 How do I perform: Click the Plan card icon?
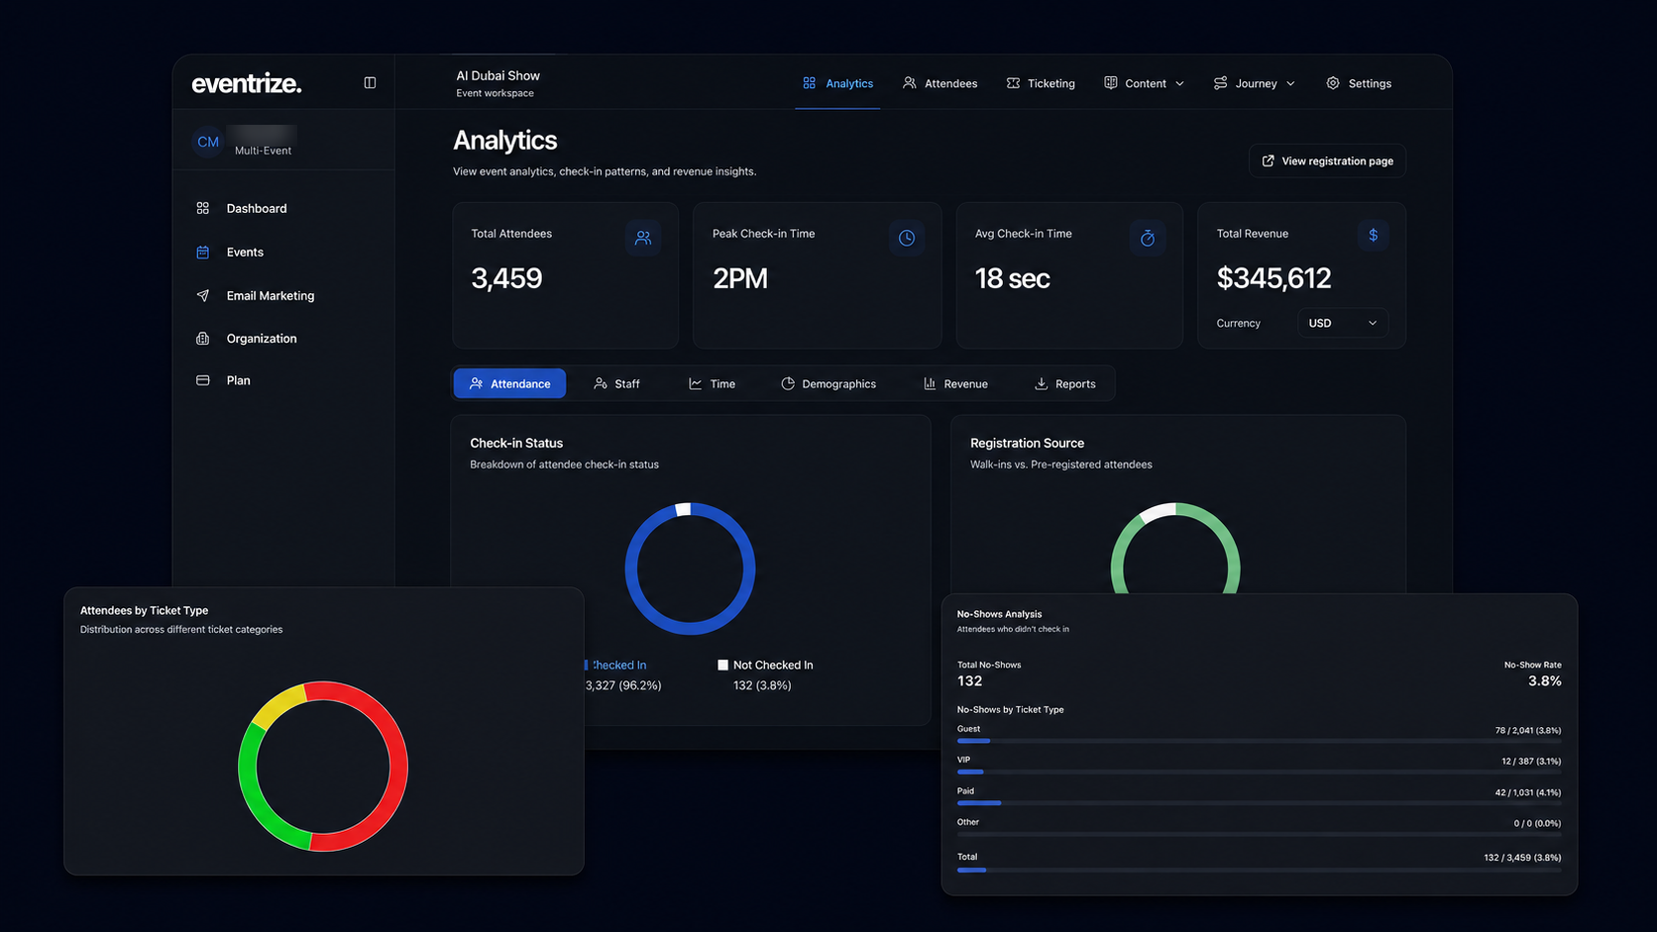[x=203, y=380]
